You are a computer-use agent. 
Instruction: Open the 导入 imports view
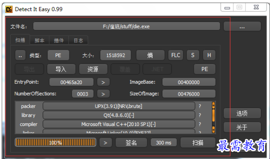61,69
